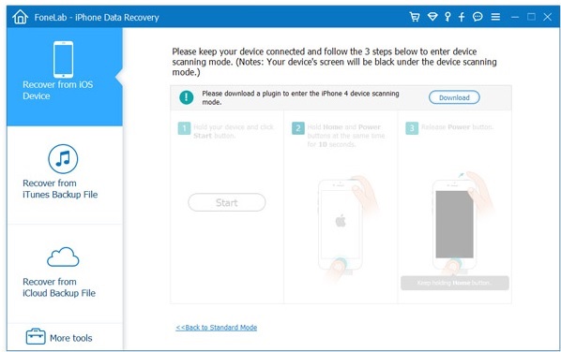The image size is (561, 352).
Task: Click the greyed-out Start button
Action: pos(227,202)
